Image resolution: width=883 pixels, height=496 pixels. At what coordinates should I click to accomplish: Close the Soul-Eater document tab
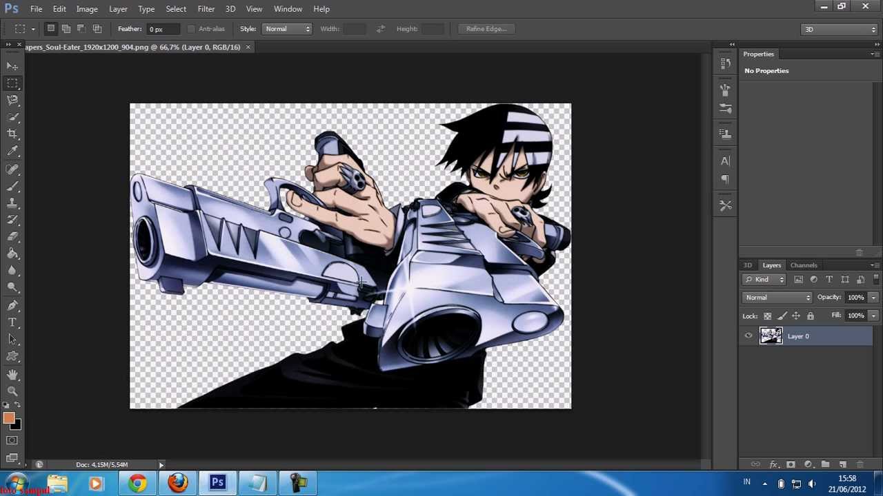pos(248,48)
